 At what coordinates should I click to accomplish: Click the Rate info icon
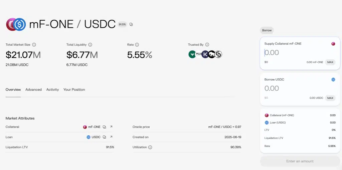tap(137, 45)
